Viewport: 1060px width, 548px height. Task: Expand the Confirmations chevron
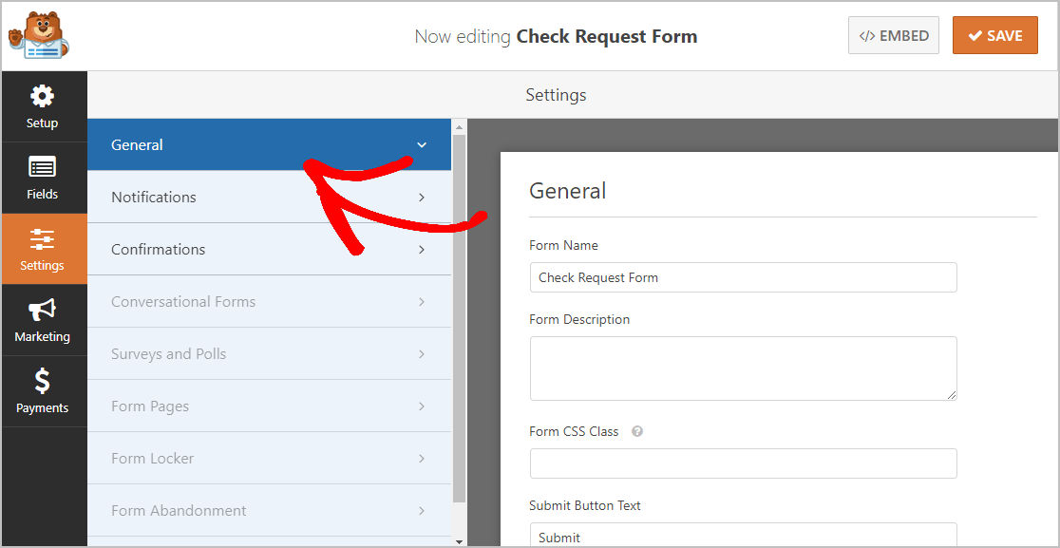click(422, 250)
